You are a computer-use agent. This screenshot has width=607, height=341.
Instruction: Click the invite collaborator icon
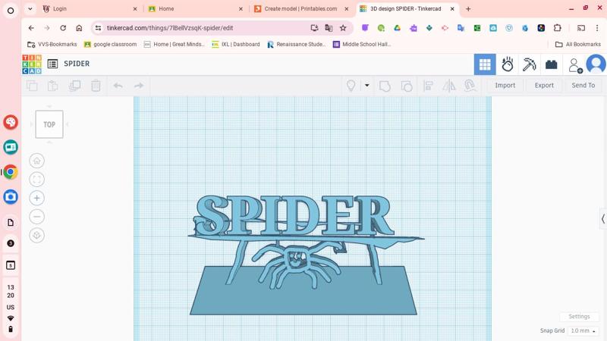pos(575,65)
